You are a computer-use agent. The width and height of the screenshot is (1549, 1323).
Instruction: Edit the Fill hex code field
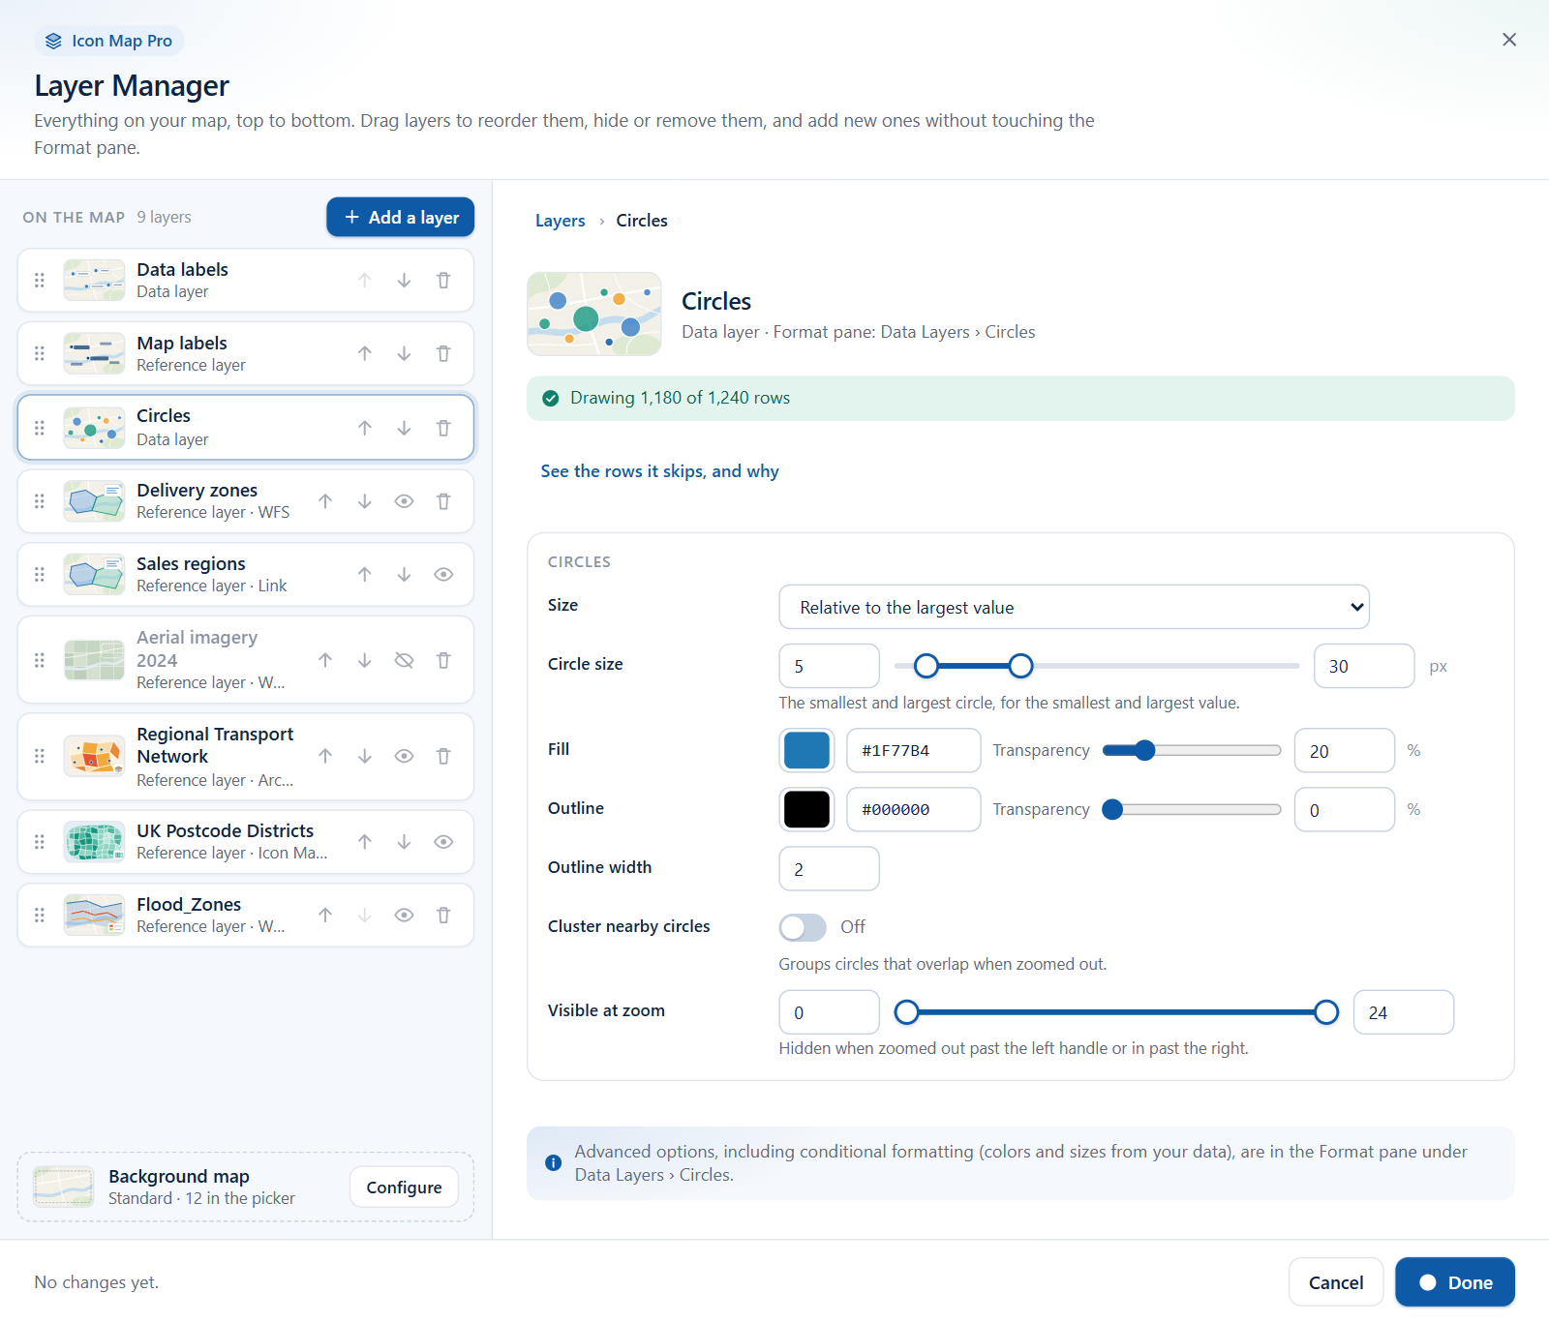coord(913,750)
